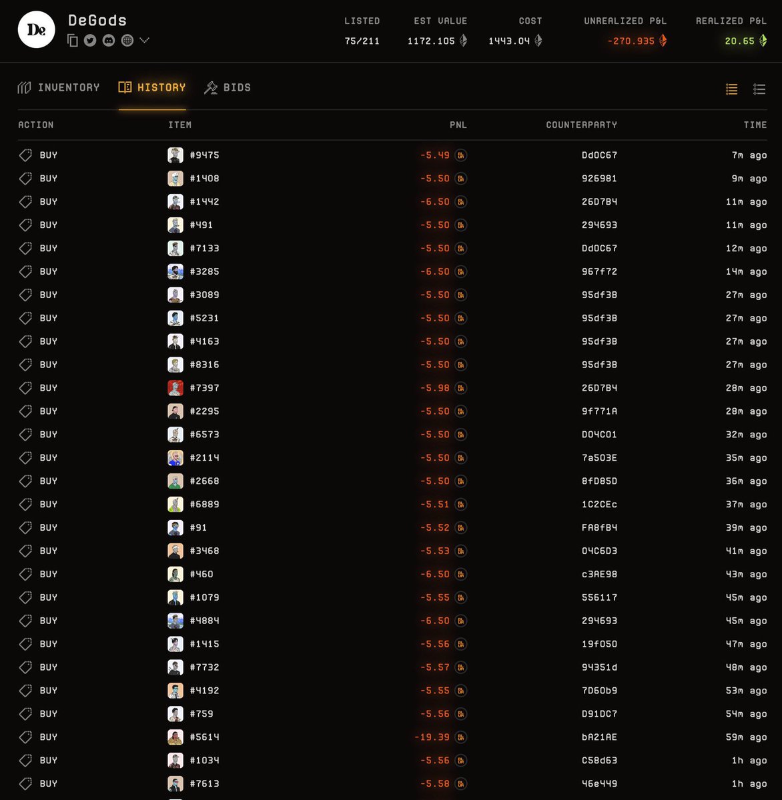Screen dimensions: 782x800
Task: Select item #460
Action: coord(202,574)
